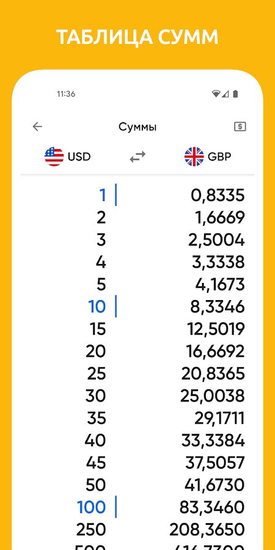Select the blue amount 10 row
The width and height of the screenshot is (275, 550).
coord(137,307)
